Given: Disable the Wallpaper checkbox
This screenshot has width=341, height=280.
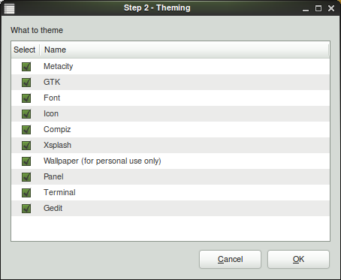Looking at the screenshot, I should coord(26,161).
